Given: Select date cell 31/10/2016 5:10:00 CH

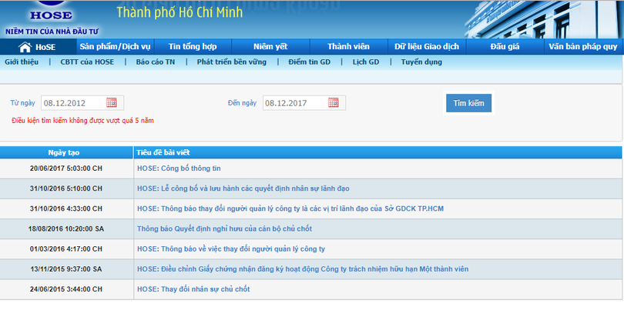Looking at the screenshot, I should point(66,188).
